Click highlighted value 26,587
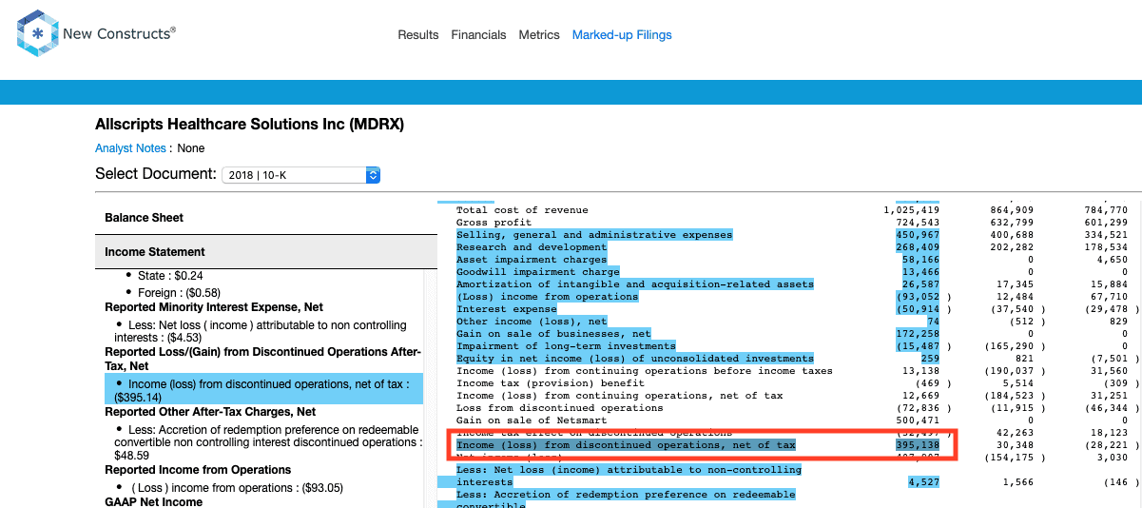 pyautogui.click(x=920, y=284)
